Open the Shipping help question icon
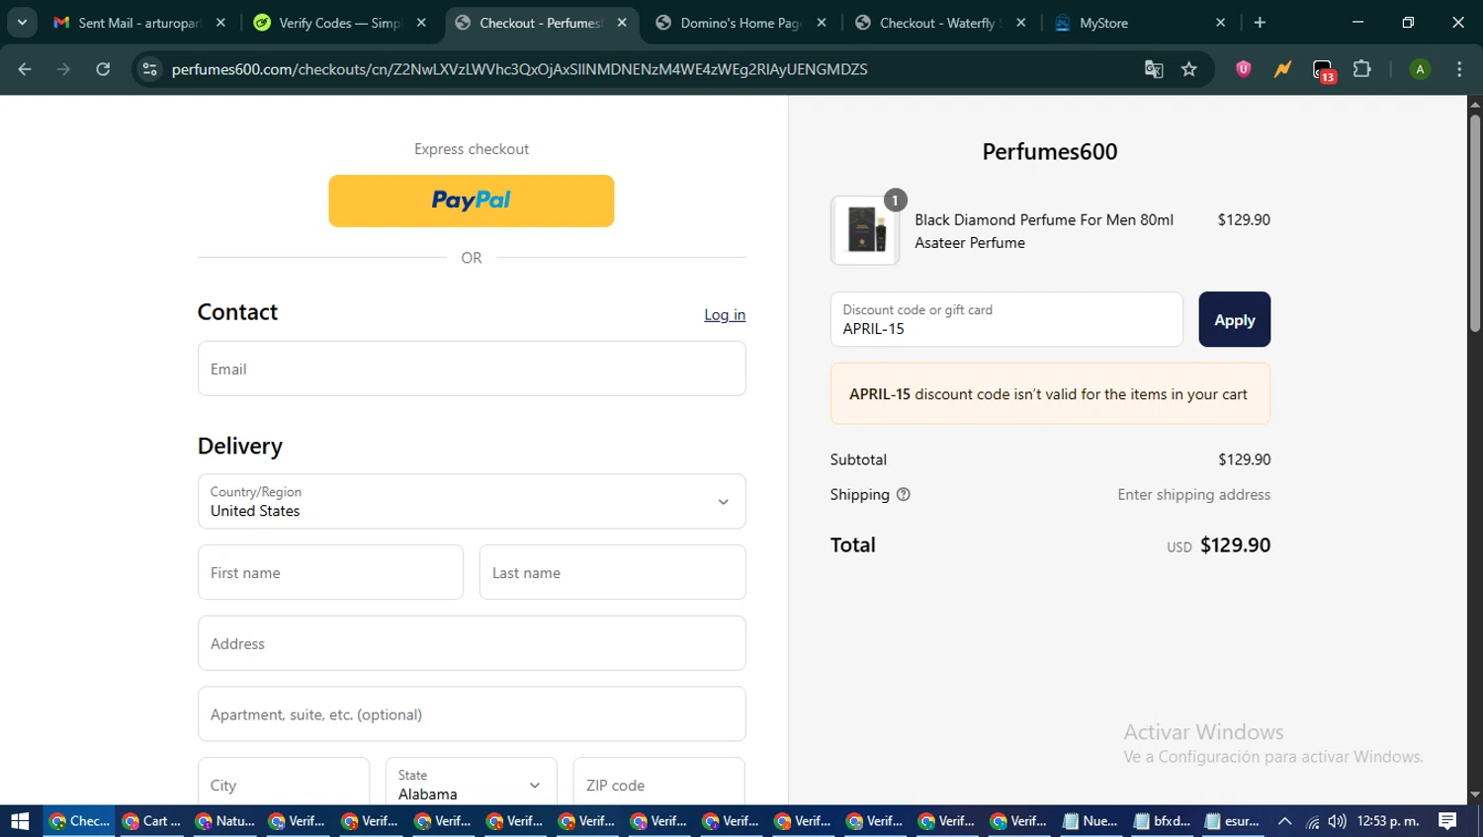Screen dimensions: 1483x837 coord(904,494)
